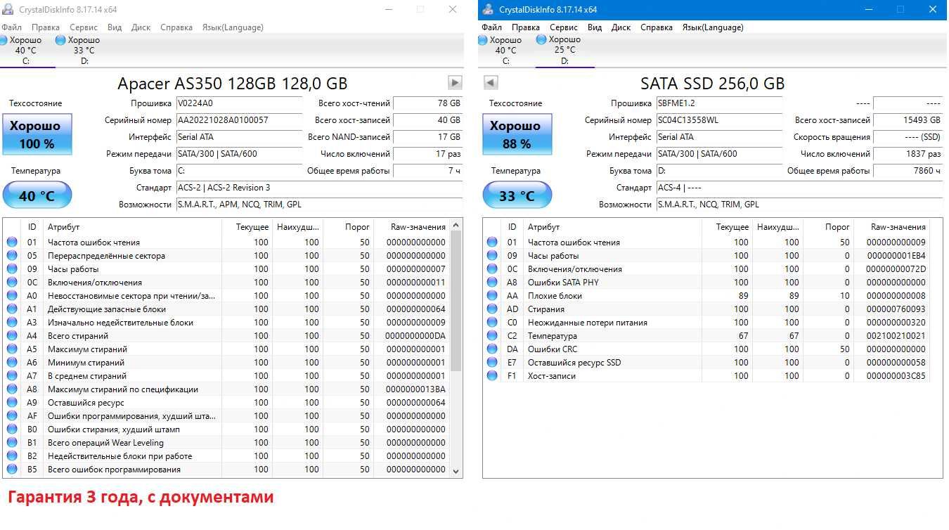This screenshot has width=949, height=530.
Task: Click left attribute list scrollbar thumb
Action: point(456,301)
